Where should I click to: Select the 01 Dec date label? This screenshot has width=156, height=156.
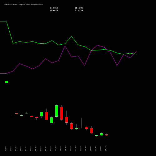click(90, 149)
